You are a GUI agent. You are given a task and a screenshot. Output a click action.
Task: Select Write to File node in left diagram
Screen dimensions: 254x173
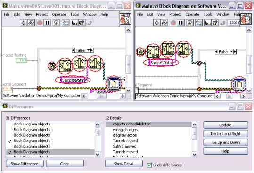click(114, 84)
